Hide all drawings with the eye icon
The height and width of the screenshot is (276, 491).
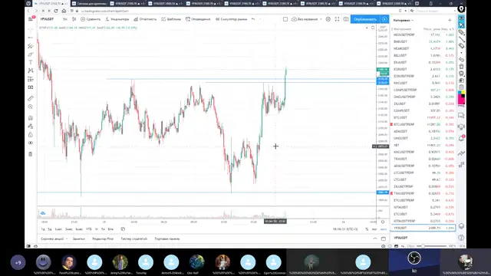pyautogui.click(x=31, y=143)
